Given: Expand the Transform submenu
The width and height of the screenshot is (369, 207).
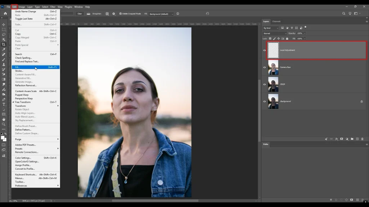Looking at the screenshot, I should (x=36, y=106).
